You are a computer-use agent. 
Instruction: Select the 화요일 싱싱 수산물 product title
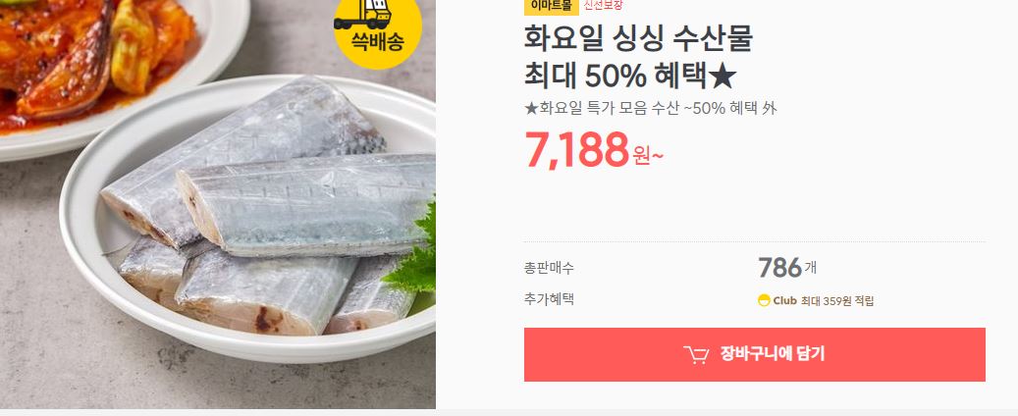[x=638, y=39]
